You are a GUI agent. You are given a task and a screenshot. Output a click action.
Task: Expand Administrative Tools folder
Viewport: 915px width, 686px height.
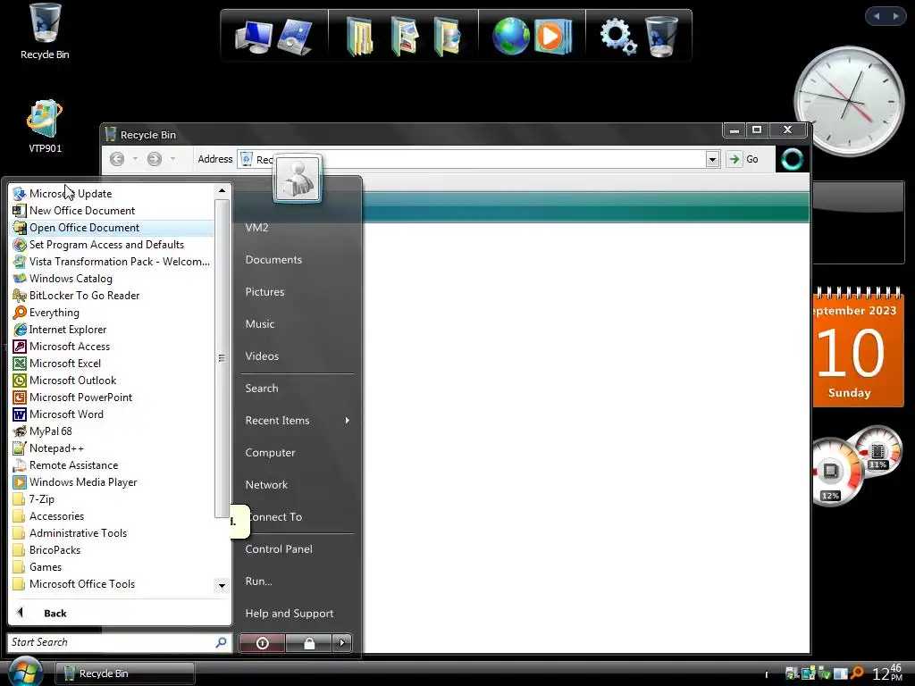tap(113, 532)
